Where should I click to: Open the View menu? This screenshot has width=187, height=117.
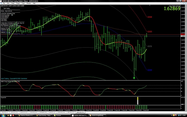click(8, 3)
